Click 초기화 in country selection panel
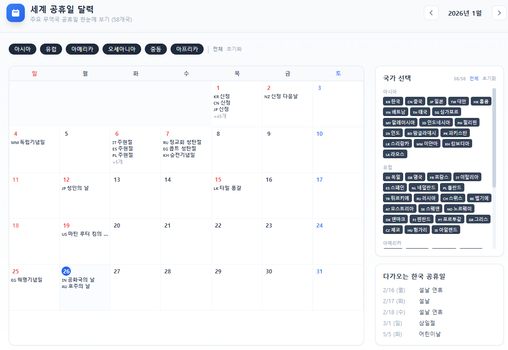 [x=489, y=78]
